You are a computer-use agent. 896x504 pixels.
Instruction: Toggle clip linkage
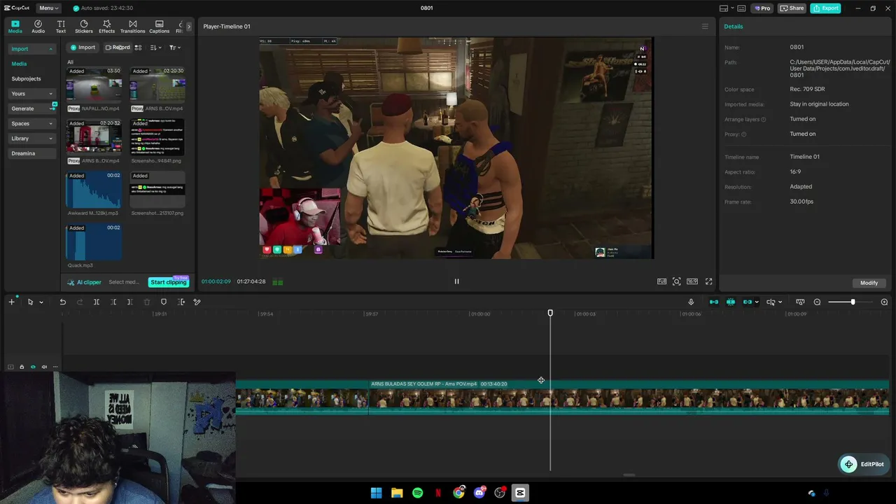[748, 302]
